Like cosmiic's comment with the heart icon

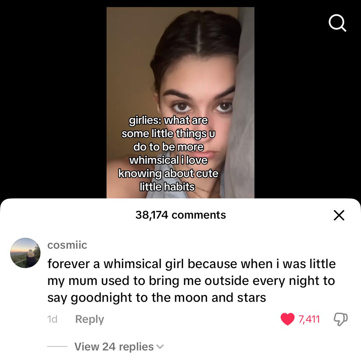click(287, 319)
